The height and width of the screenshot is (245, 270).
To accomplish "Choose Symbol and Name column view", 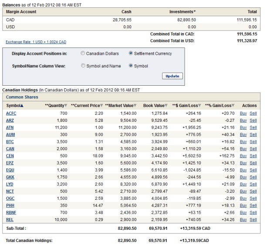I will click(x=83, y=66).
